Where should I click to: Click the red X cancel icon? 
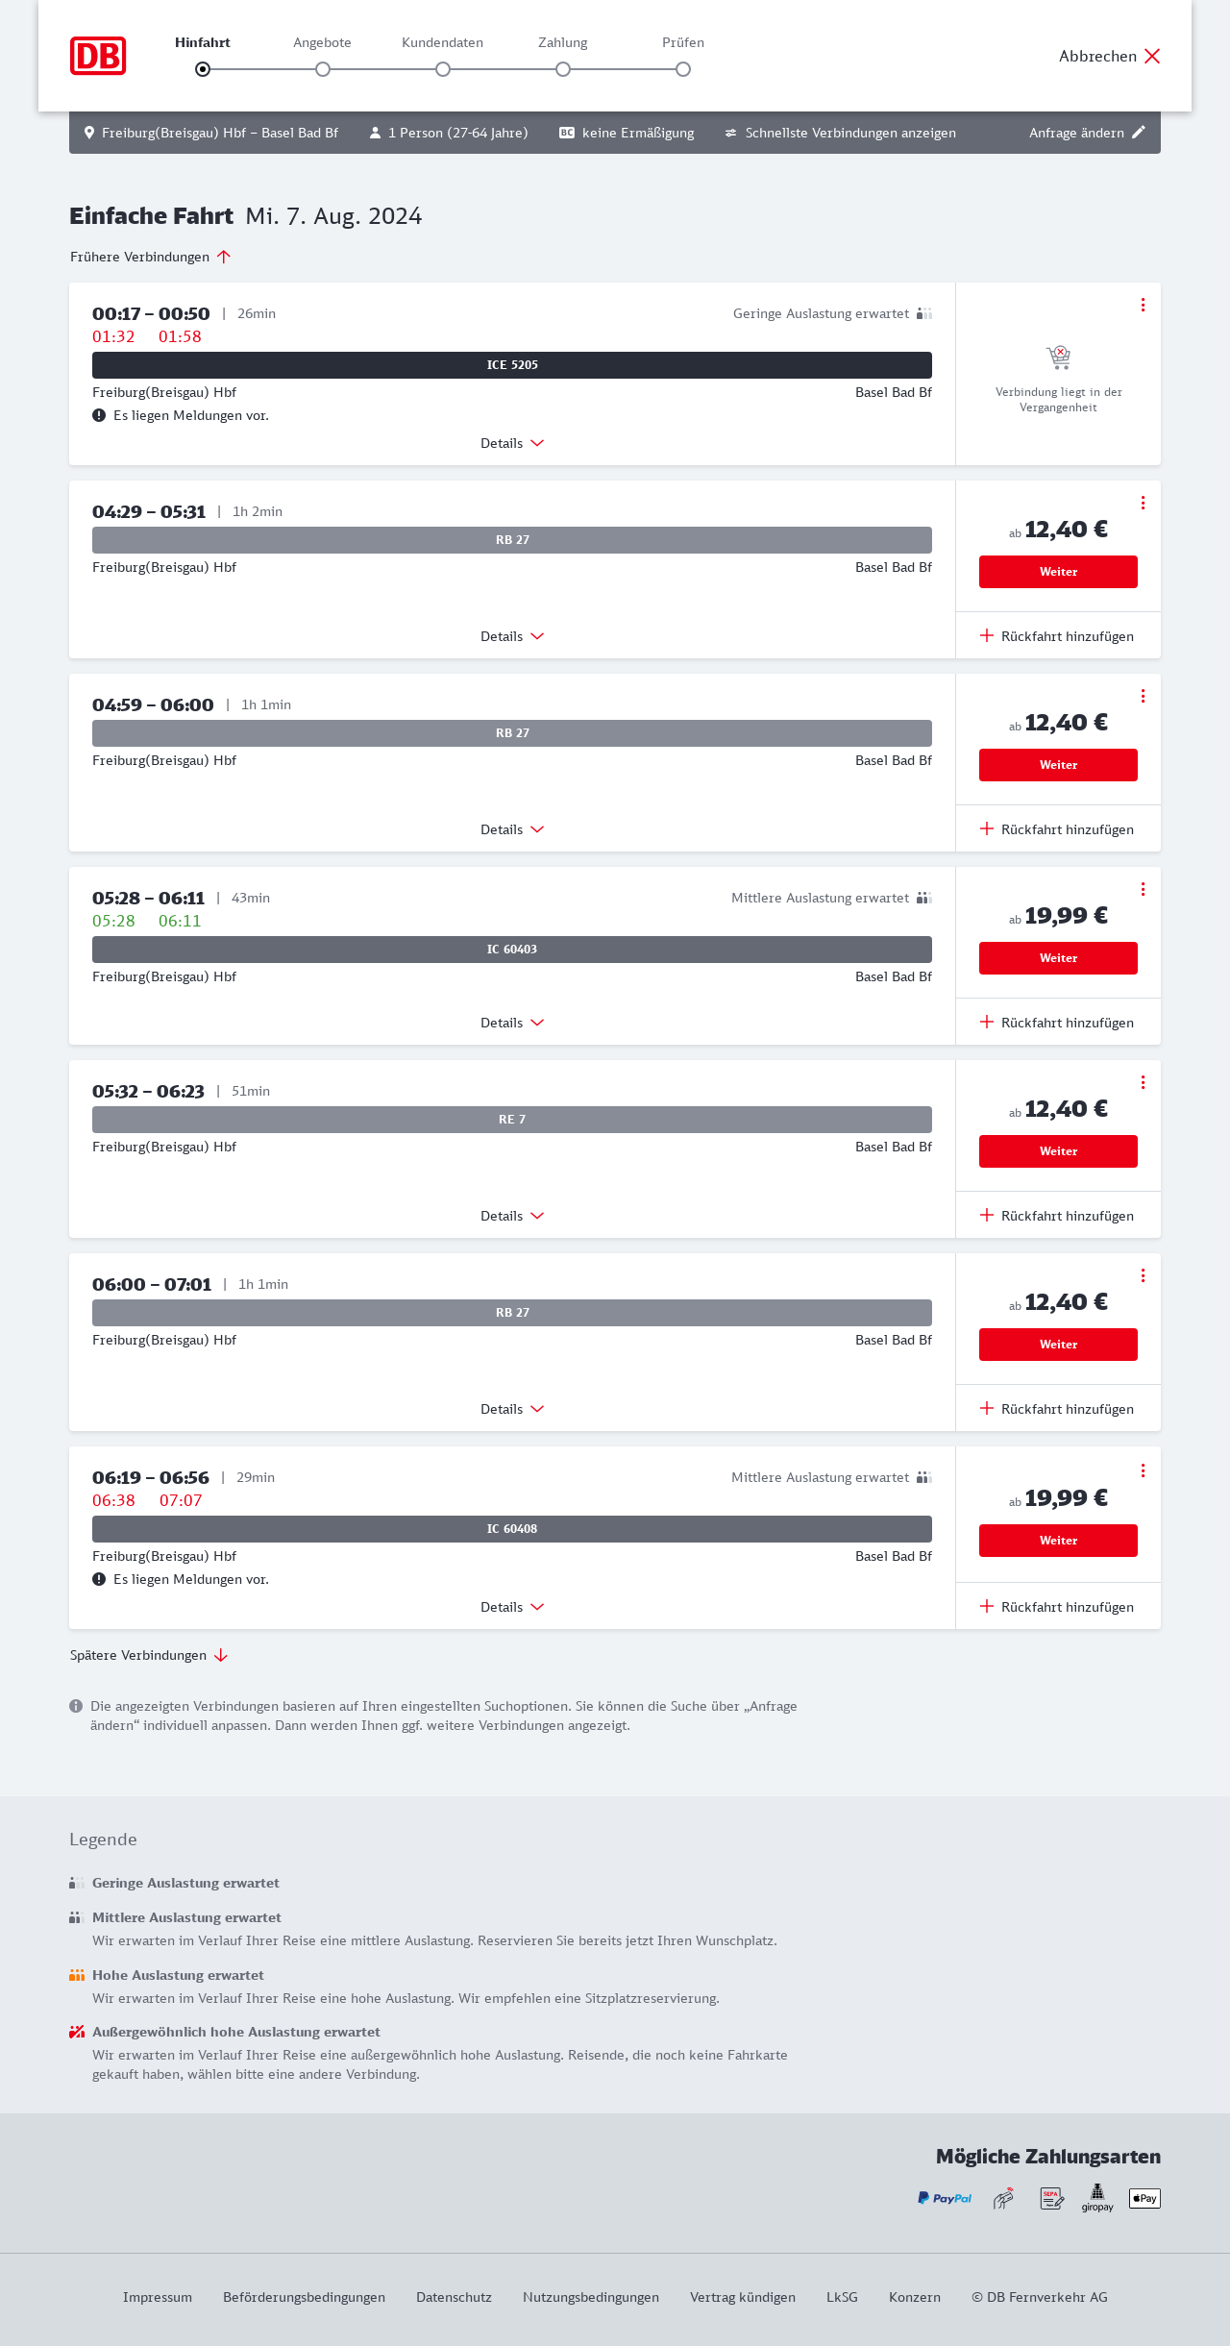1152,56
